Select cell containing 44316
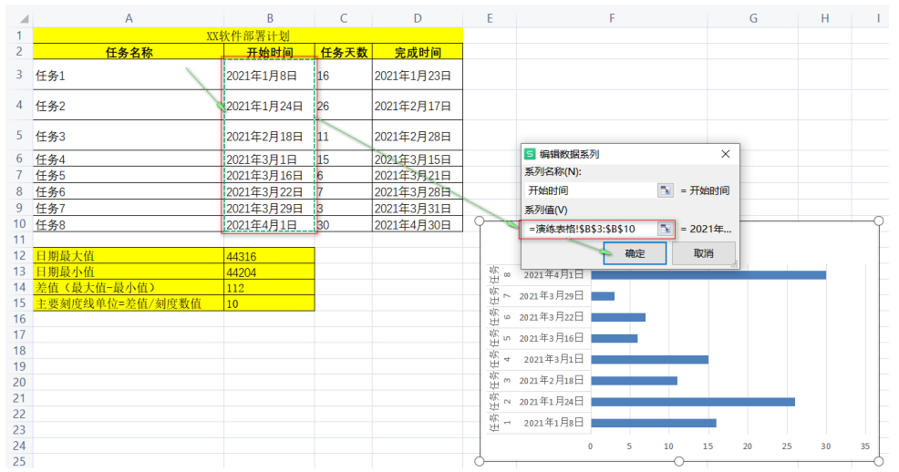Viewport: 899px width, 472px height. [269, 256]
